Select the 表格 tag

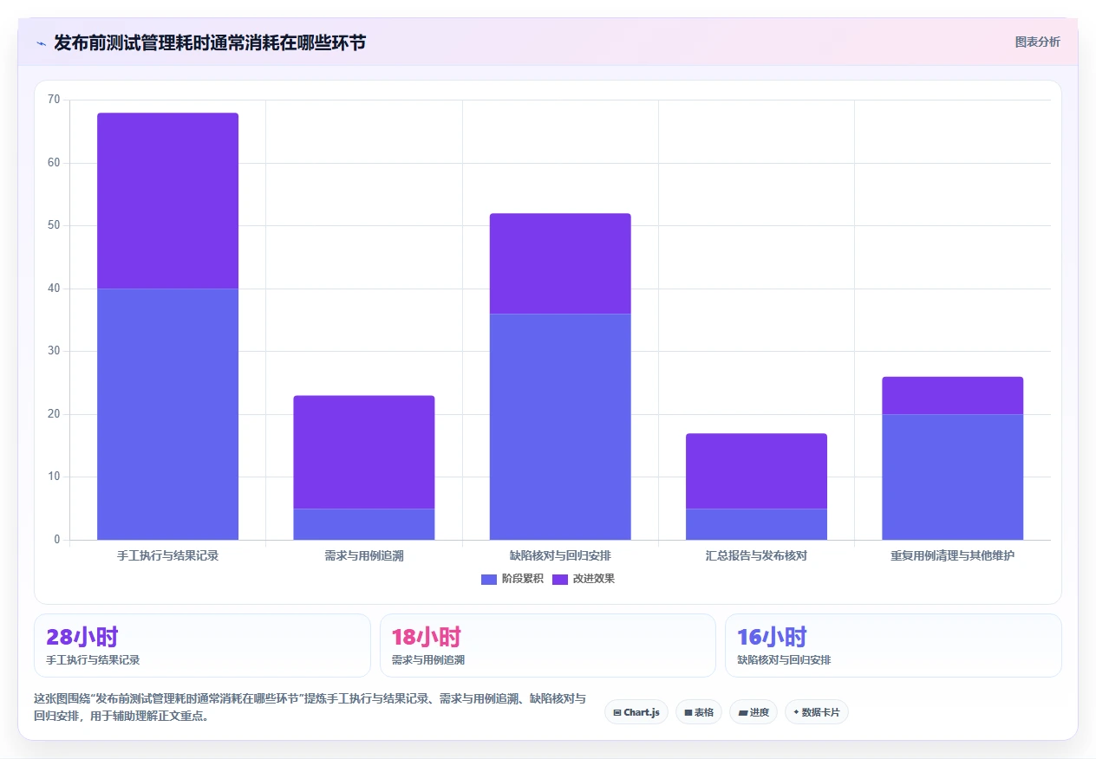coord(699,712)
